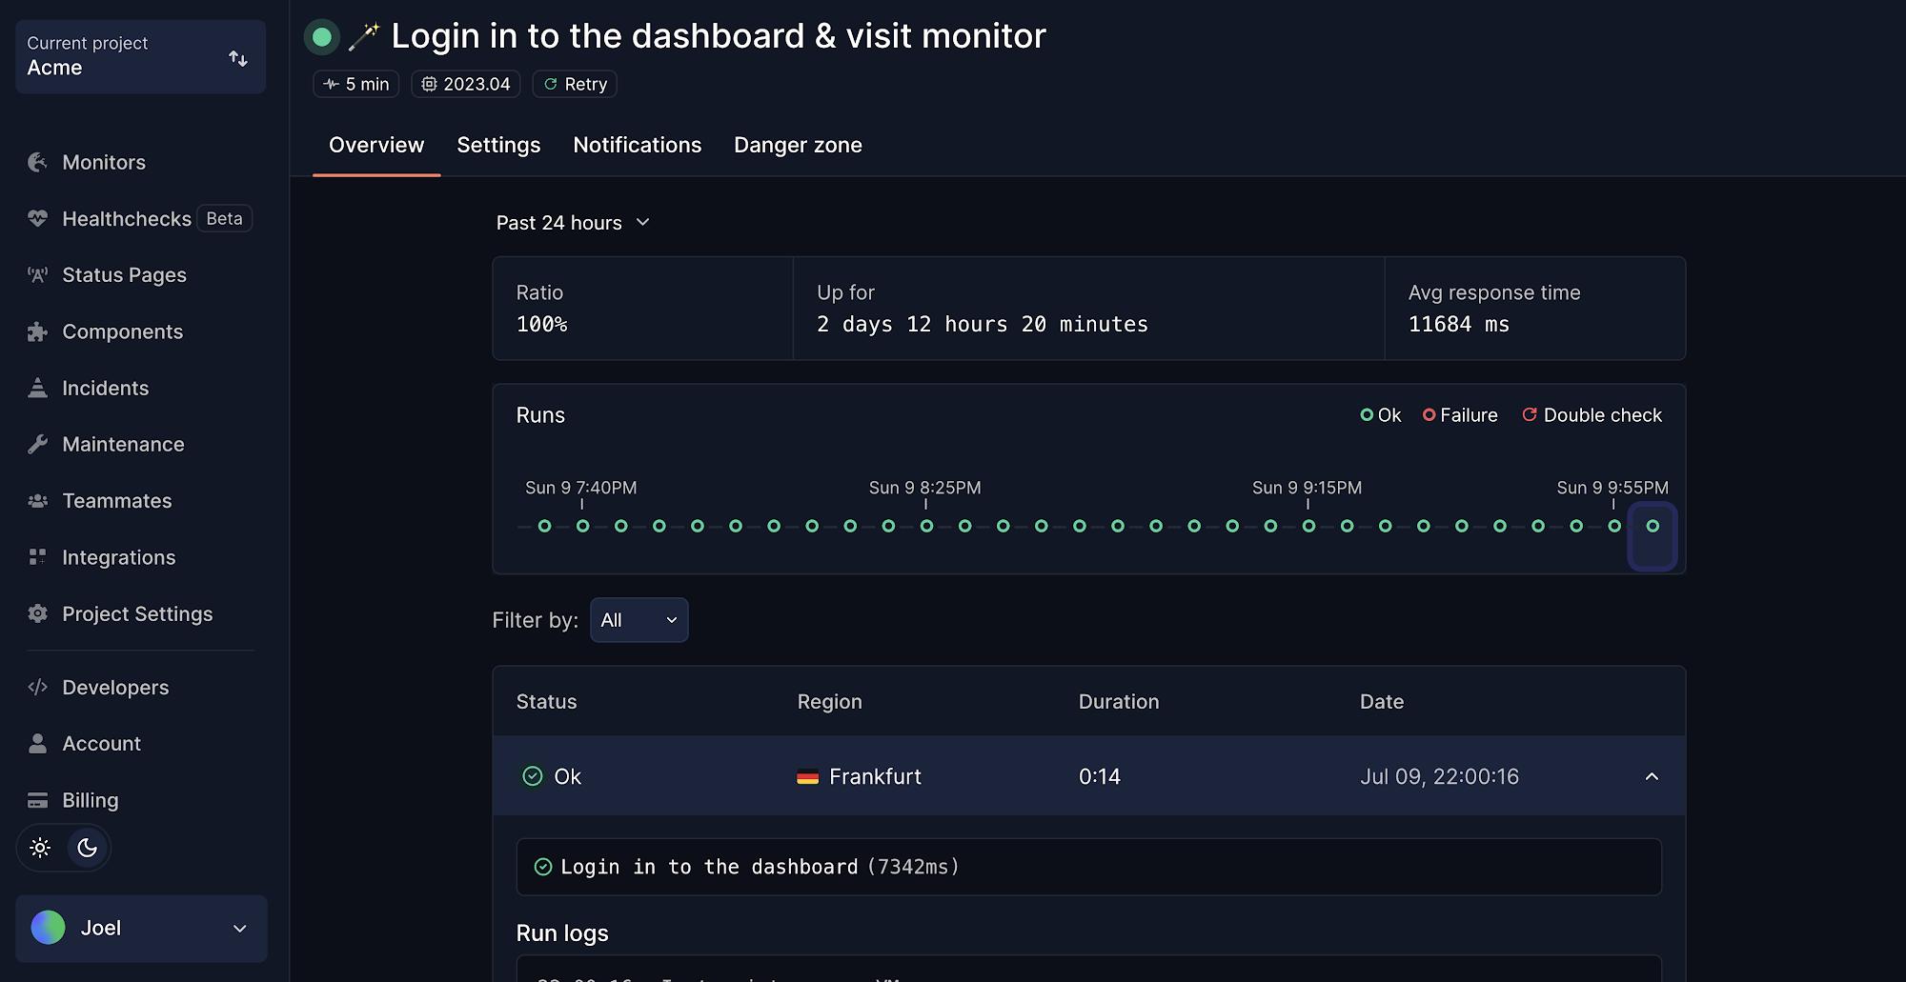Click the Billing credit card icon
The image size is (1906, 982).
click(x=37, y=800)
